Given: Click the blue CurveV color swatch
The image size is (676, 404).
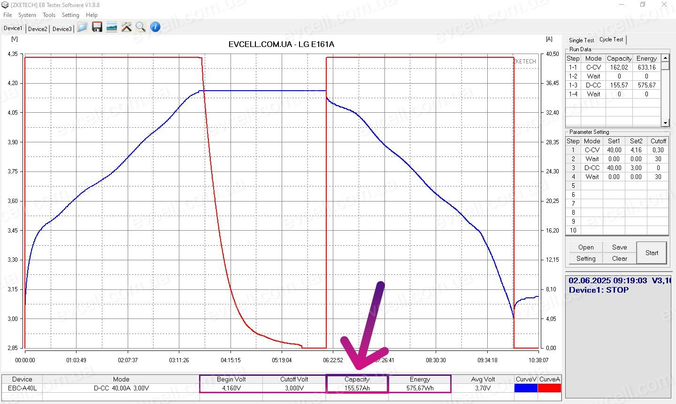Looking at the screenshot, I should coord(526,388).
